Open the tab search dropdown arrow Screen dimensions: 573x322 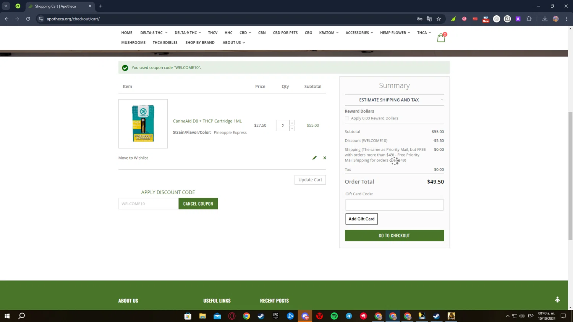(x=6, y=6)
